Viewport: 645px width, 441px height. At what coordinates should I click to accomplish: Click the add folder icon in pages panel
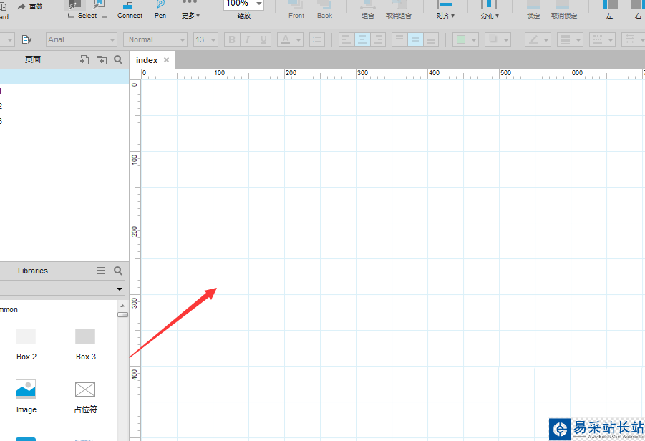(x=102, y=60)
